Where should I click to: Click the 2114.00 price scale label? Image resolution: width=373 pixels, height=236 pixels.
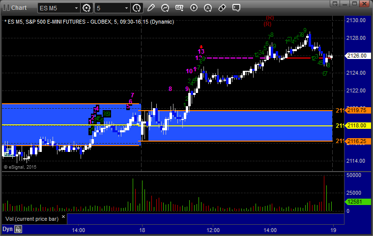(356, 161)
